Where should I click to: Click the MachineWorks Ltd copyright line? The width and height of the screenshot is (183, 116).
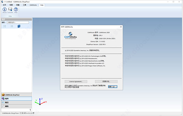pos(84,61)
